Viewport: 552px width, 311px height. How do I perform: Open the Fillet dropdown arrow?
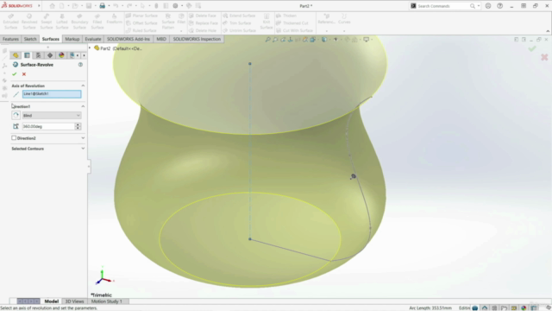click(181, 31)
